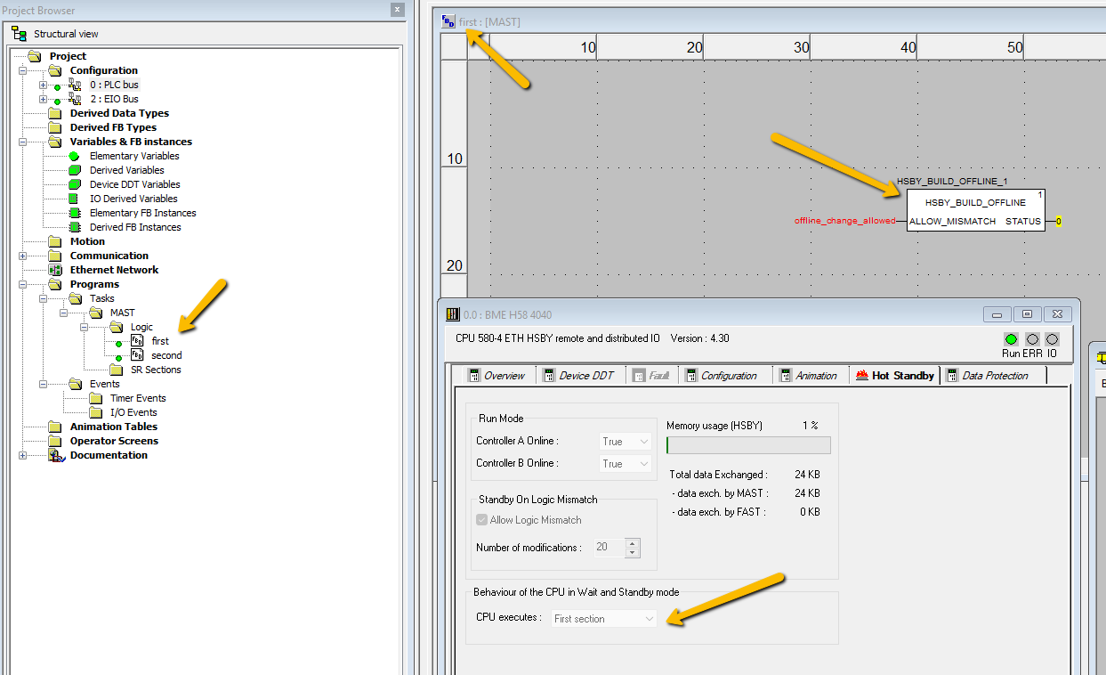Collapse the Events tree node
The width and height of the screenshot is (1106, 675).
tap(44, 384)
